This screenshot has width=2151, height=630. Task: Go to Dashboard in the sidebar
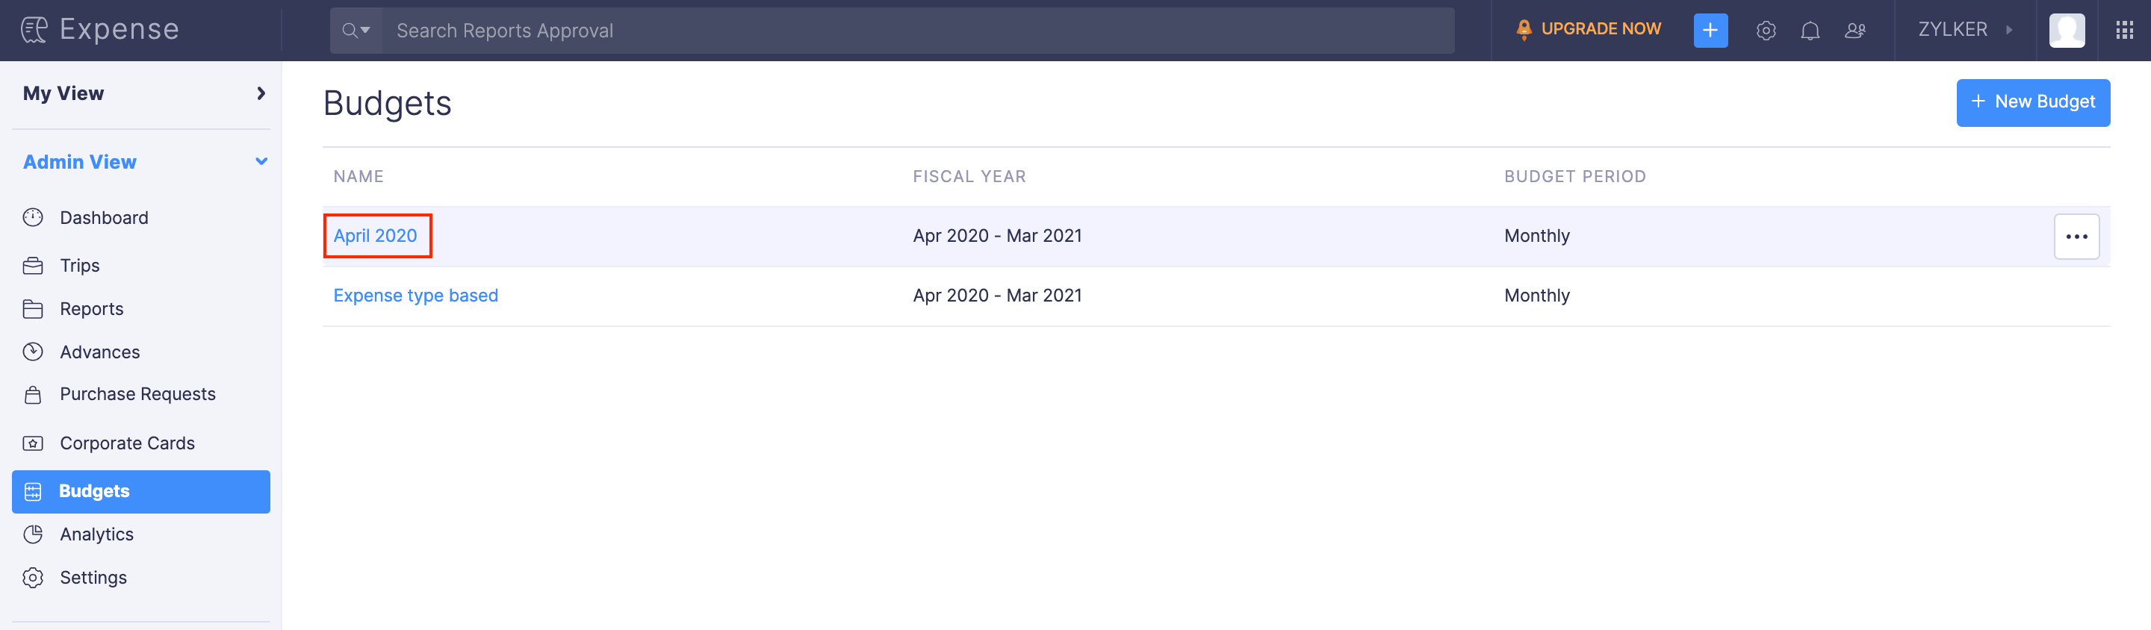tap(104, 218)
